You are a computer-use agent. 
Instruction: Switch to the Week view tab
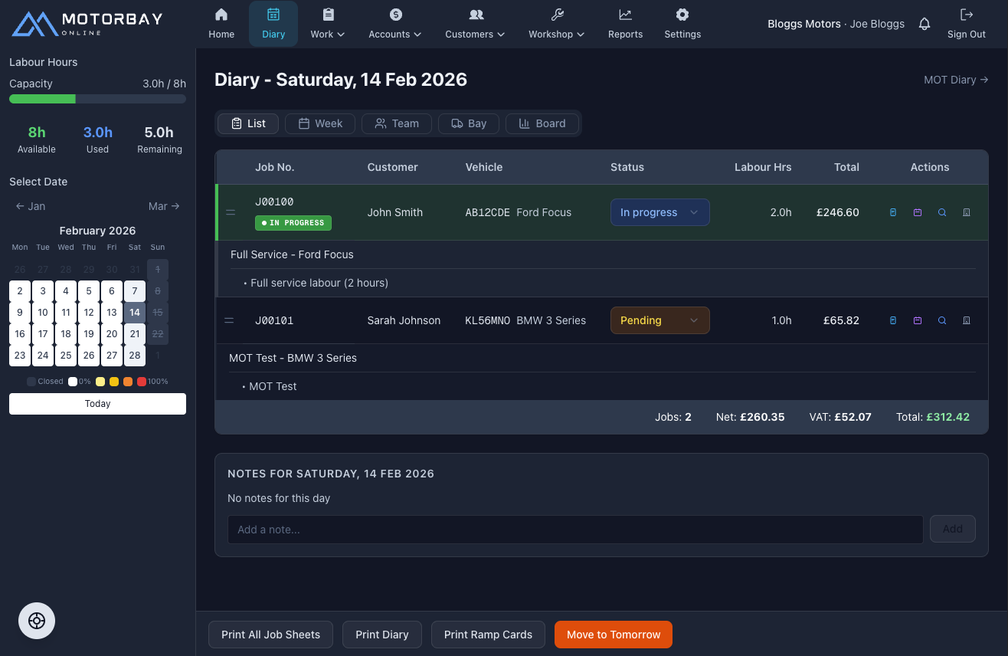(x=319, y=123)
